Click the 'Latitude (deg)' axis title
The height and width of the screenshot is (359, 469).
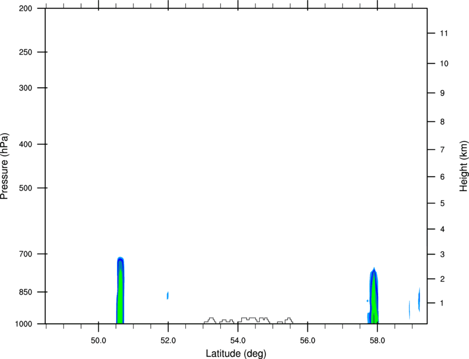[236, 353]
